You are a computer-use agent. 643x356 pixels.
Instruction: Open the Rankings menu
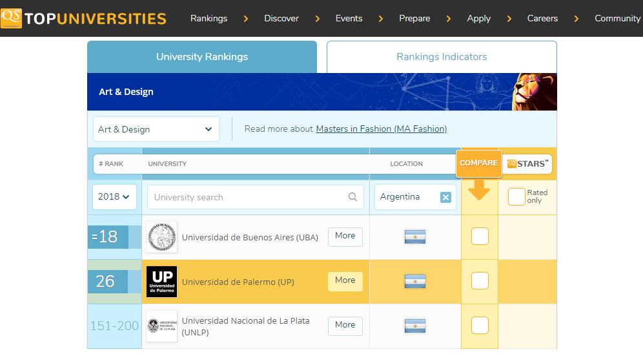[x=209, y=19]
